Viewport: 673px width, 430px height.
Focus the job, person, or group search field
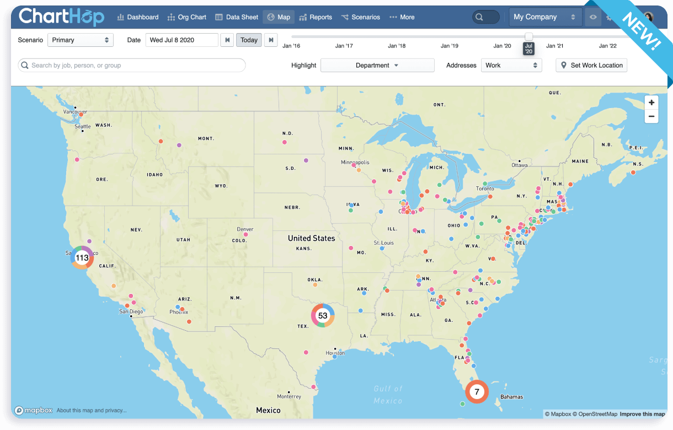(132, 65)
